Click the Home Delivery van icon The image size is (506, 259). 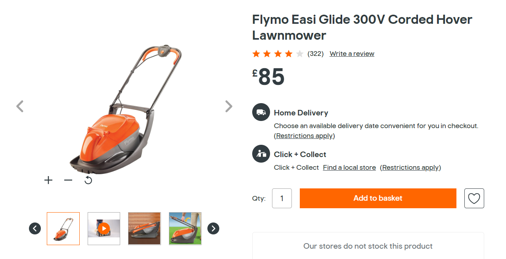point(261,112)
